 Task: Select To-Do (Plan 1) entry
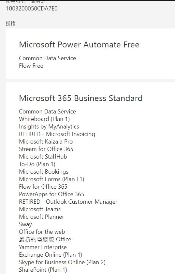pyautogui.click(x=37, y=164)
